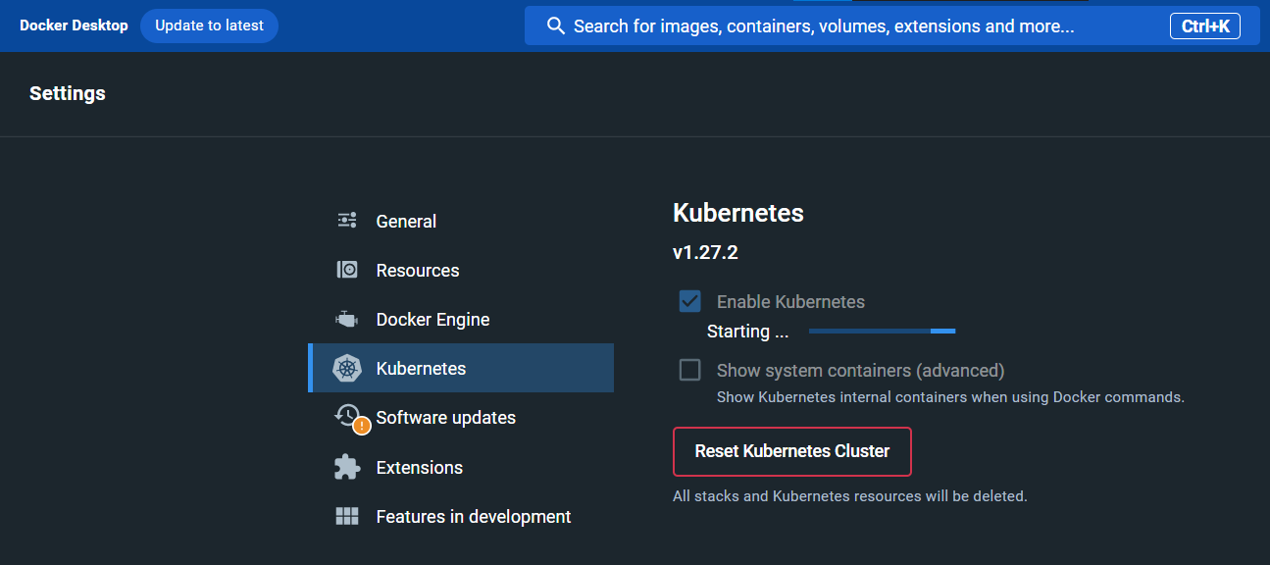Focus the search images and containers field
The width and height of the screenshot is (1270, 565).
(891, 26)
